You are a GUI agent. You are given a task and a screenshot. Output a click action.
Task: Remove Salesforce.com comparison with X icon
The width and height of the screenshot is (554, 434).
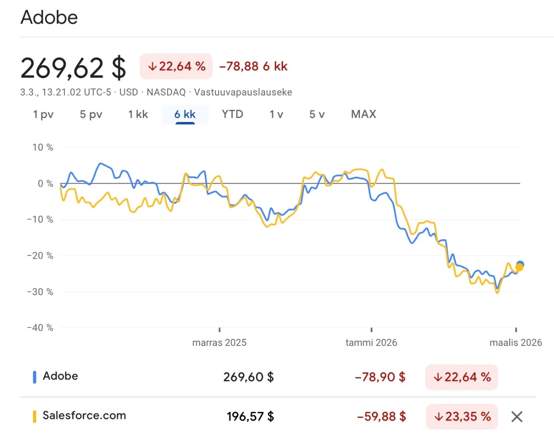(517, 417)
